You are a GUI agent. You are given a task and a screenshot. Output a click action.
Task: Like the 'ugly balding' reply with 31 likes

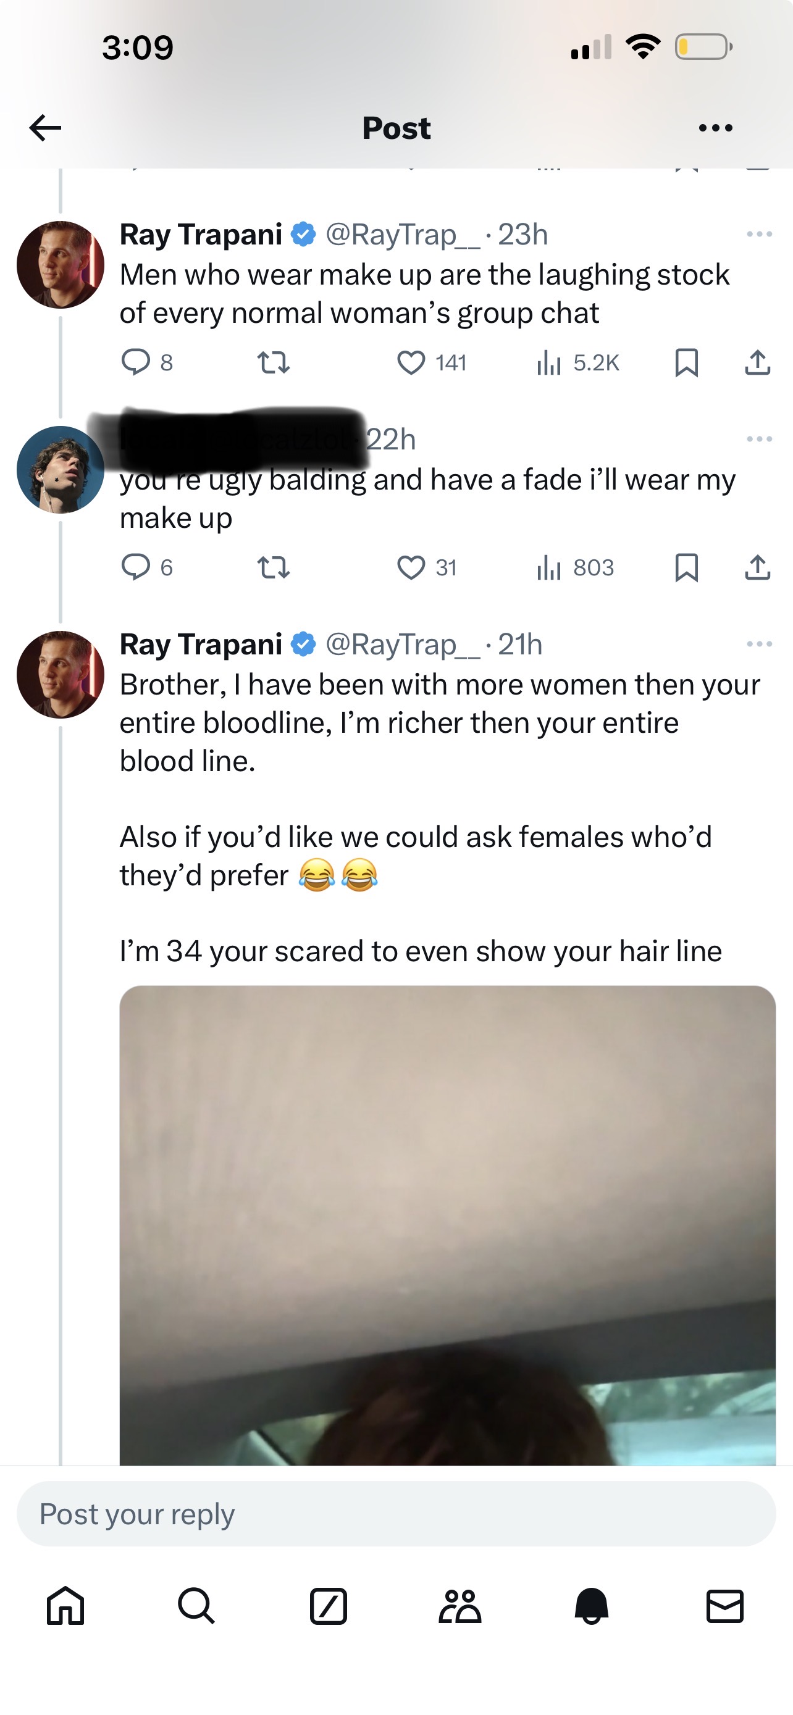(411, 568)
